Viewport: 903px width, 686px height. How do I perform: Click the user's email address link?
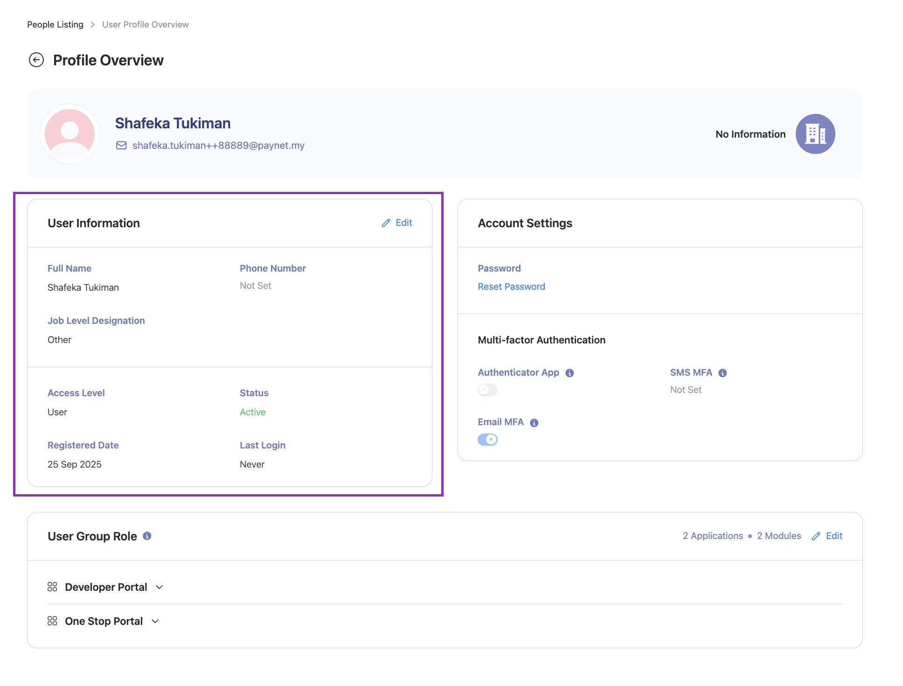pyautogui.click(x=218, y=146)
